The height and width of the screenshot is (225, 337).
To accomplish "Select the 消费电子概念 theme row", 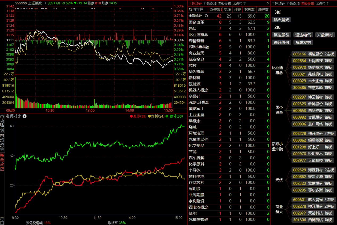I will pyautogui.click(x=229, y=102).
